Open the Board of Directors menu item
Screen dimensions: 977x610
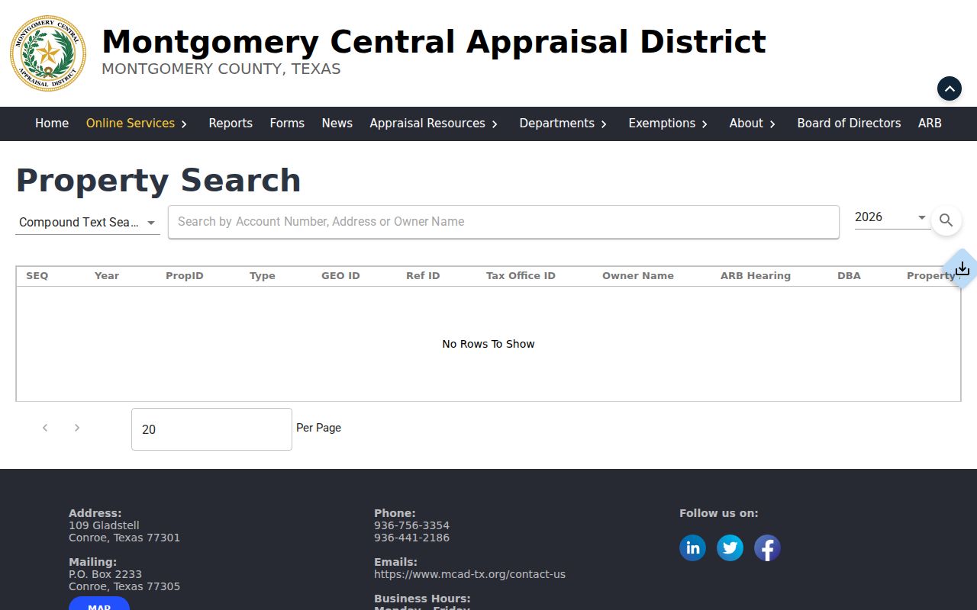pyautogui.click(x=849, y=123)
